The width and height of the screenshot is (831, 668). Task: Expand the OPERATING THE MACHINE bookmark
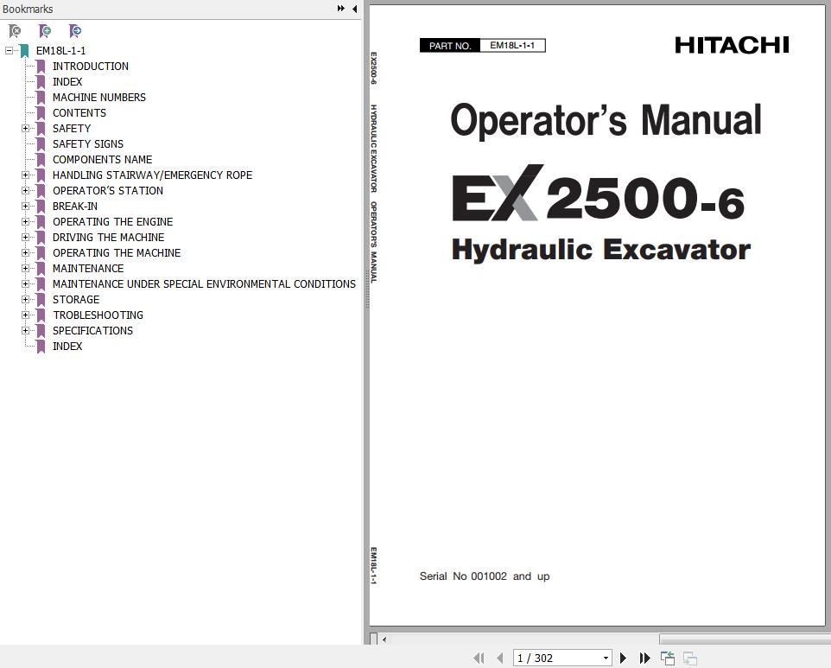coord(25,253)
